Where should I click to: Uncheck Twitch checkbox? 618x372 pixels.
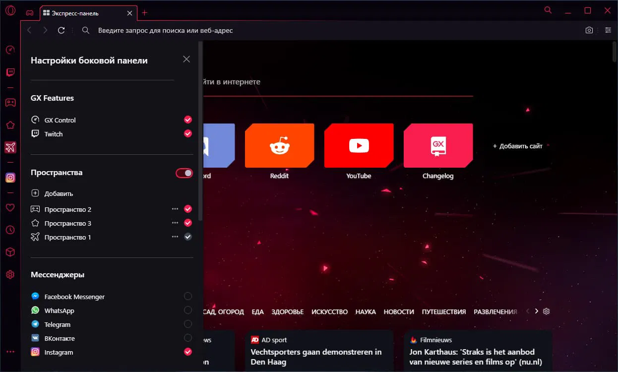[188, 133]
